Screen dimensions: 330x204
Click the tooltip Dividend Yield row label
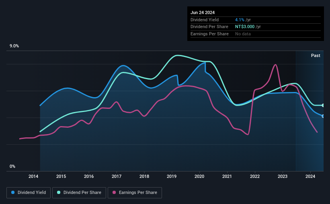(205, 20)
